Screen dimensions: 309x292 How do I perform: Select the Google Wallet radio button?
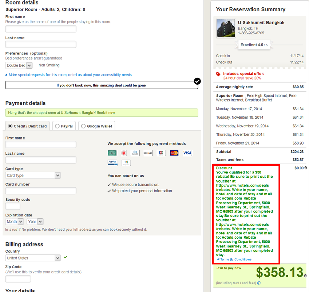(83, 126)
